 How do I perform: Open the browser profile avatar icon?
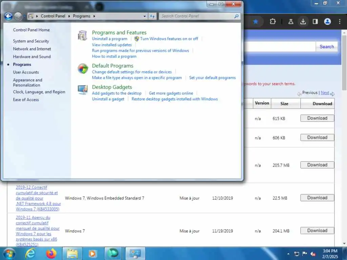pos(327,21)
